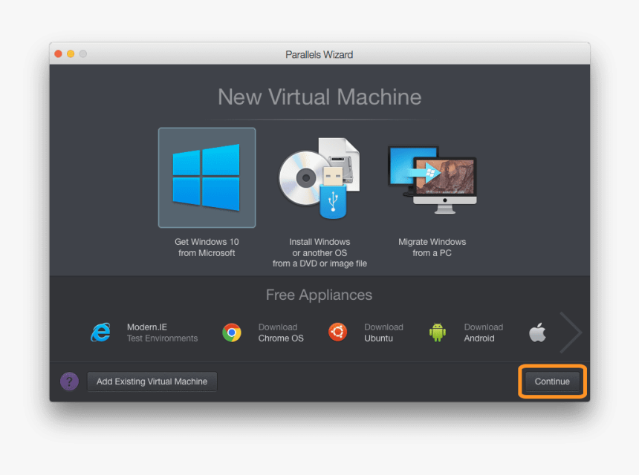The width and height of the screenshot is (639, 475).
Task: Select the Internet Explorer logo
Action: tap(100, 332)
